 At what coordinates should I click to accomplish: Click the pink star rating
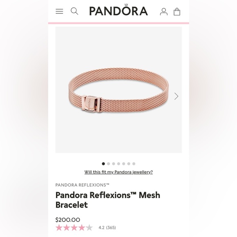(74, 228)
